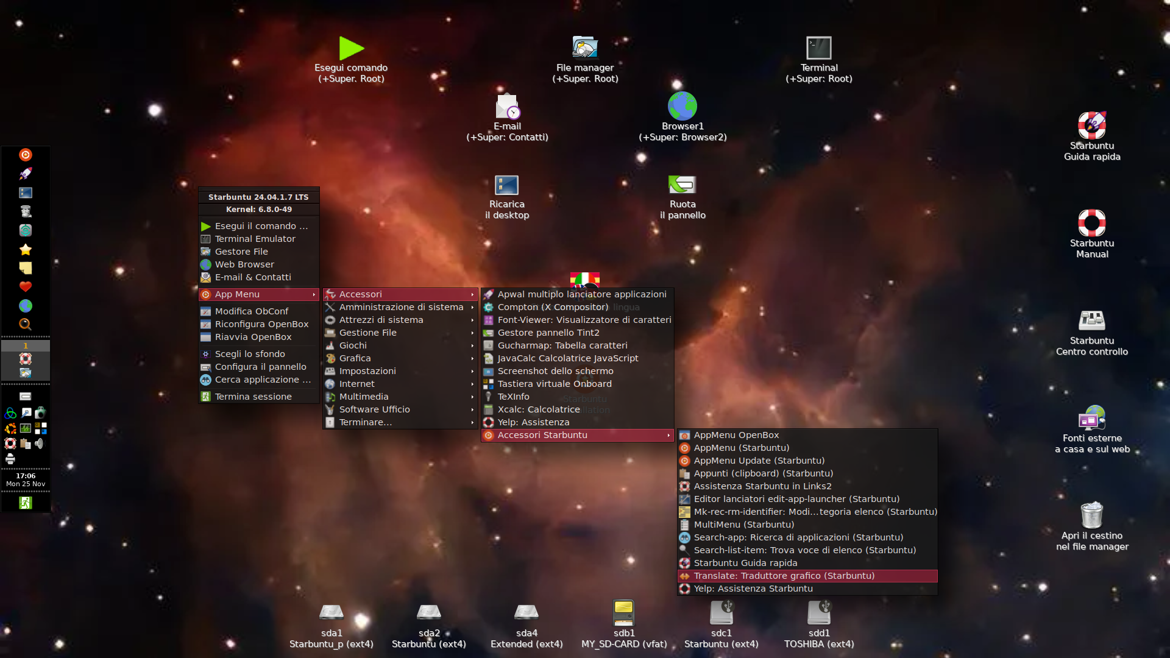The width and height of the screenshot is (1170, 658).
Task: Open Starbuntu Guida rapida desktop icon
Action: click(x=1092, y=136)
